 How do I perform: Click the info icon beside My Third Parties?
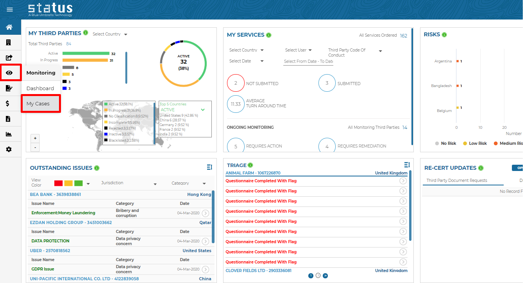(x=86, y=33)
